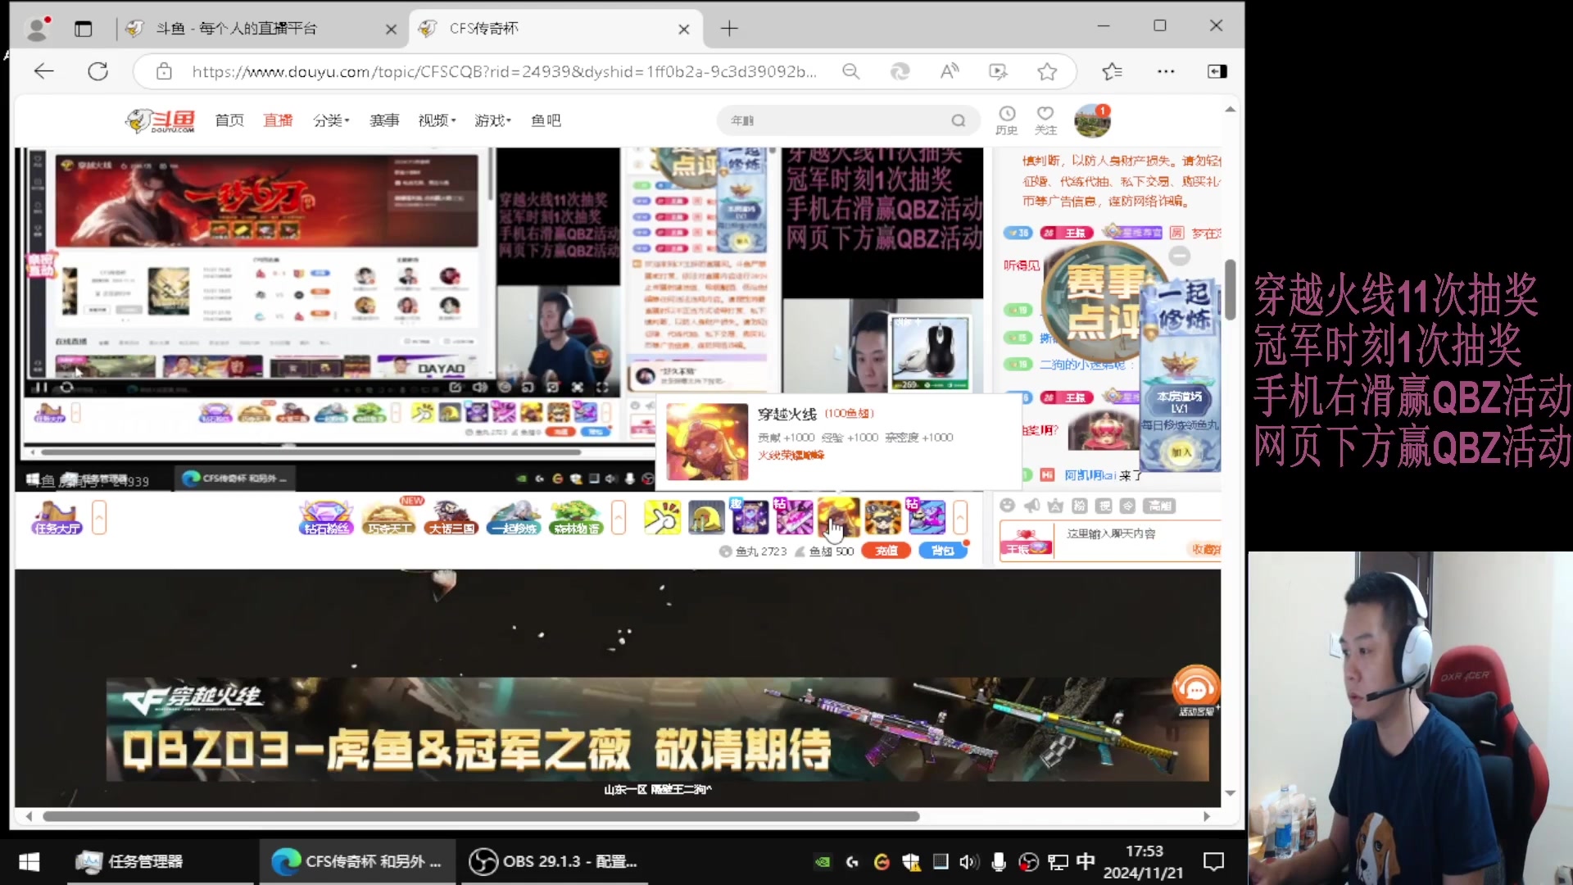Screen dimensions: 1573x885
Task: Click the megaphone icon in chat toolbar
Action: click(x=1031, y=506)
